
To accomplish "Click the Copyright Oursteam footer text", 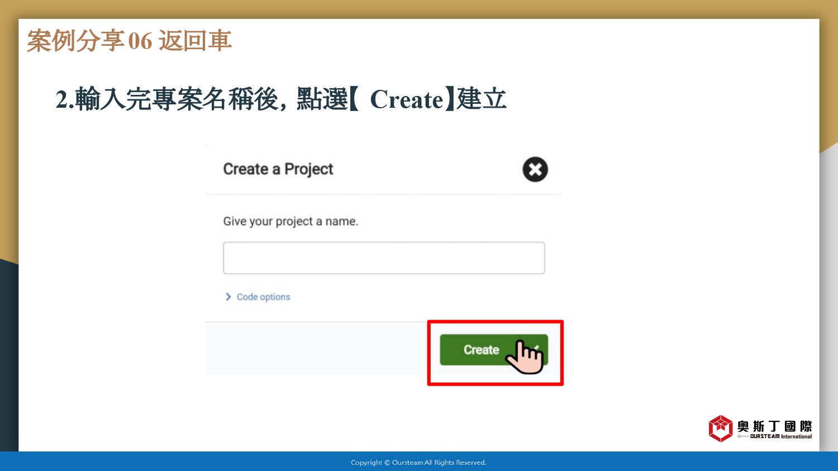I will (x=418, y=462).
